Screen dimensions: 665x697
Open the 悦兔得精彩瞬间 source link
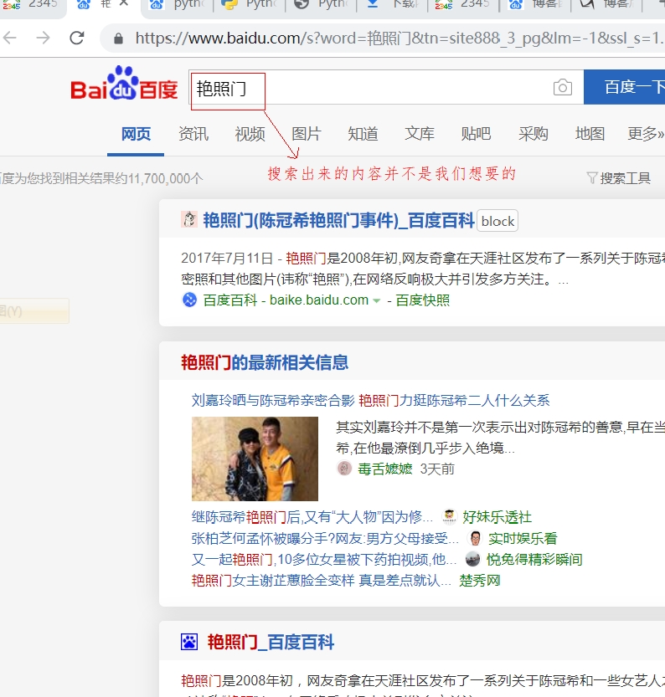pyautogui.click(x=534, y=559)
